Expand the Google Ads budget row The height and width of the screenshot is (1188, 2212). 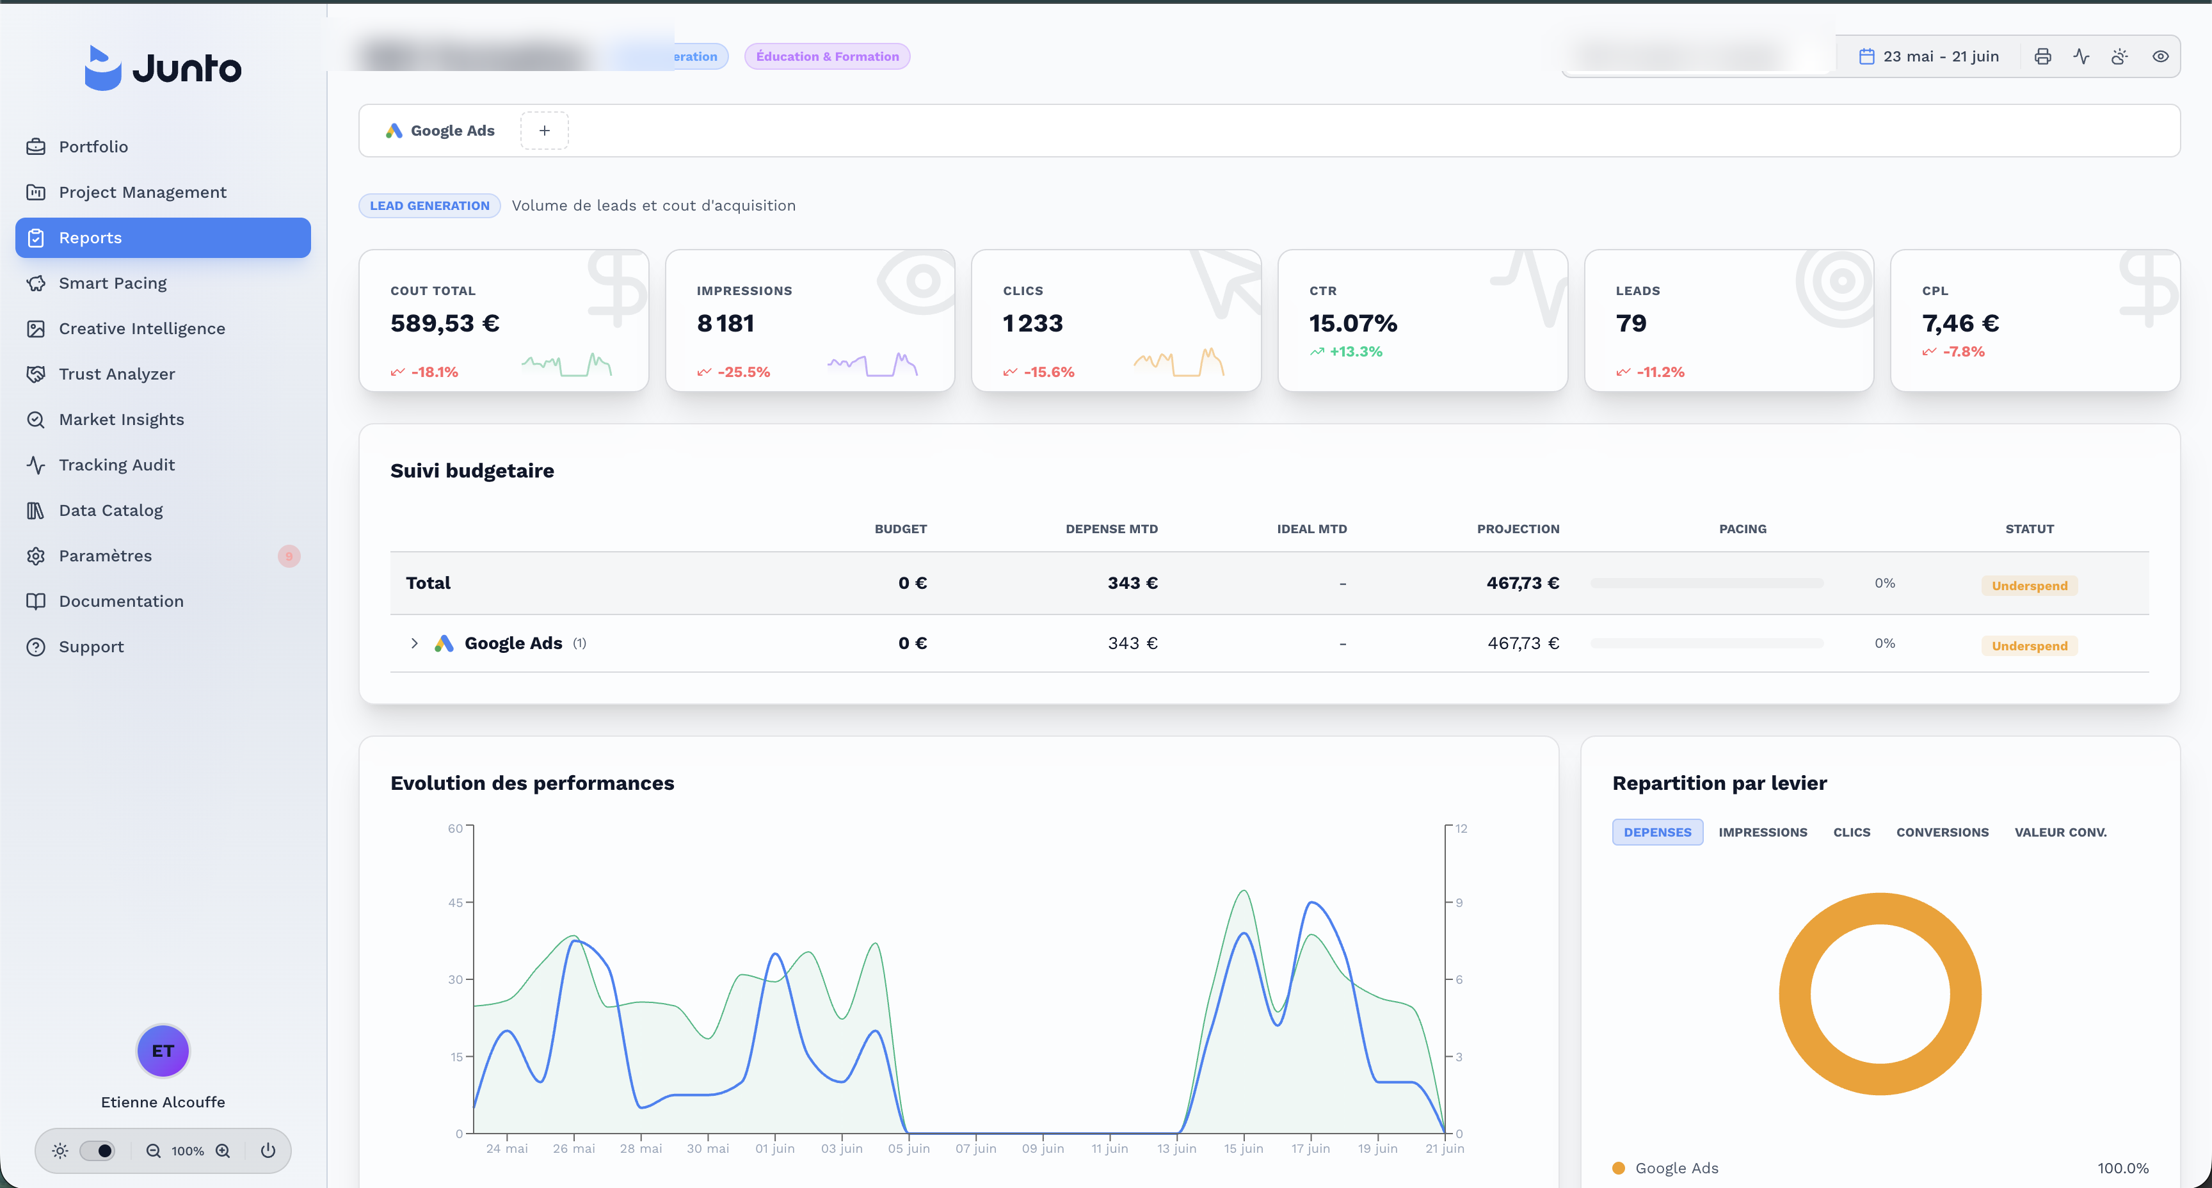point(415,643)
